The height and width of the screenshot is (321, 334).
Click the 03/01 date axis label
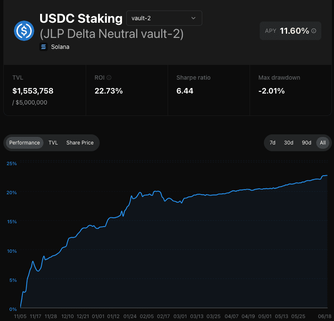tap(180, 316)
